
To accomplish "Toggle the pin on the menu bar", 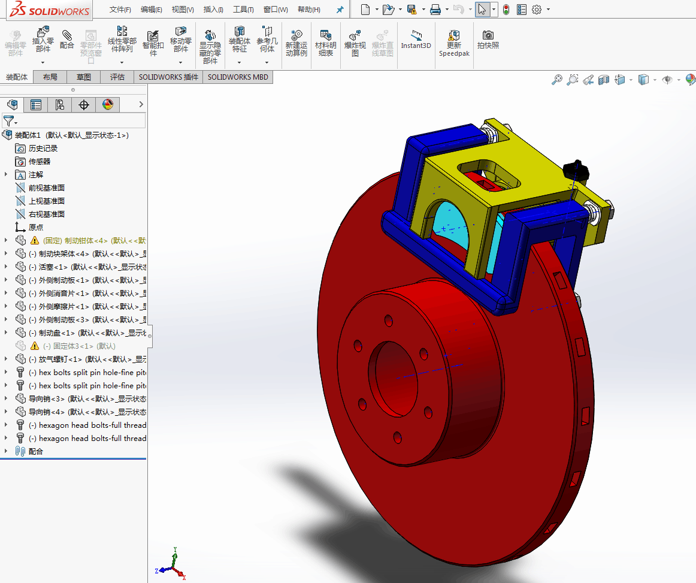I will (x=340, y=10).
